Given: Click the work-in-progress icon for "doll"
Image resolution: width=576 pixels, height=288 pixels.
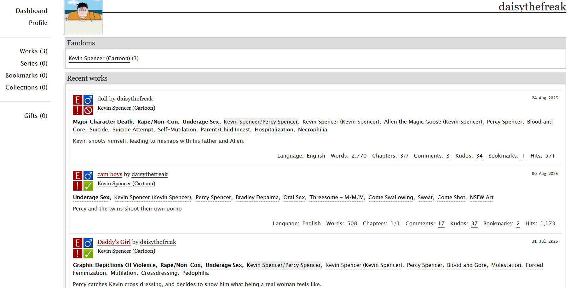Looking at the screenshot, I should click(x=88, y=110).
